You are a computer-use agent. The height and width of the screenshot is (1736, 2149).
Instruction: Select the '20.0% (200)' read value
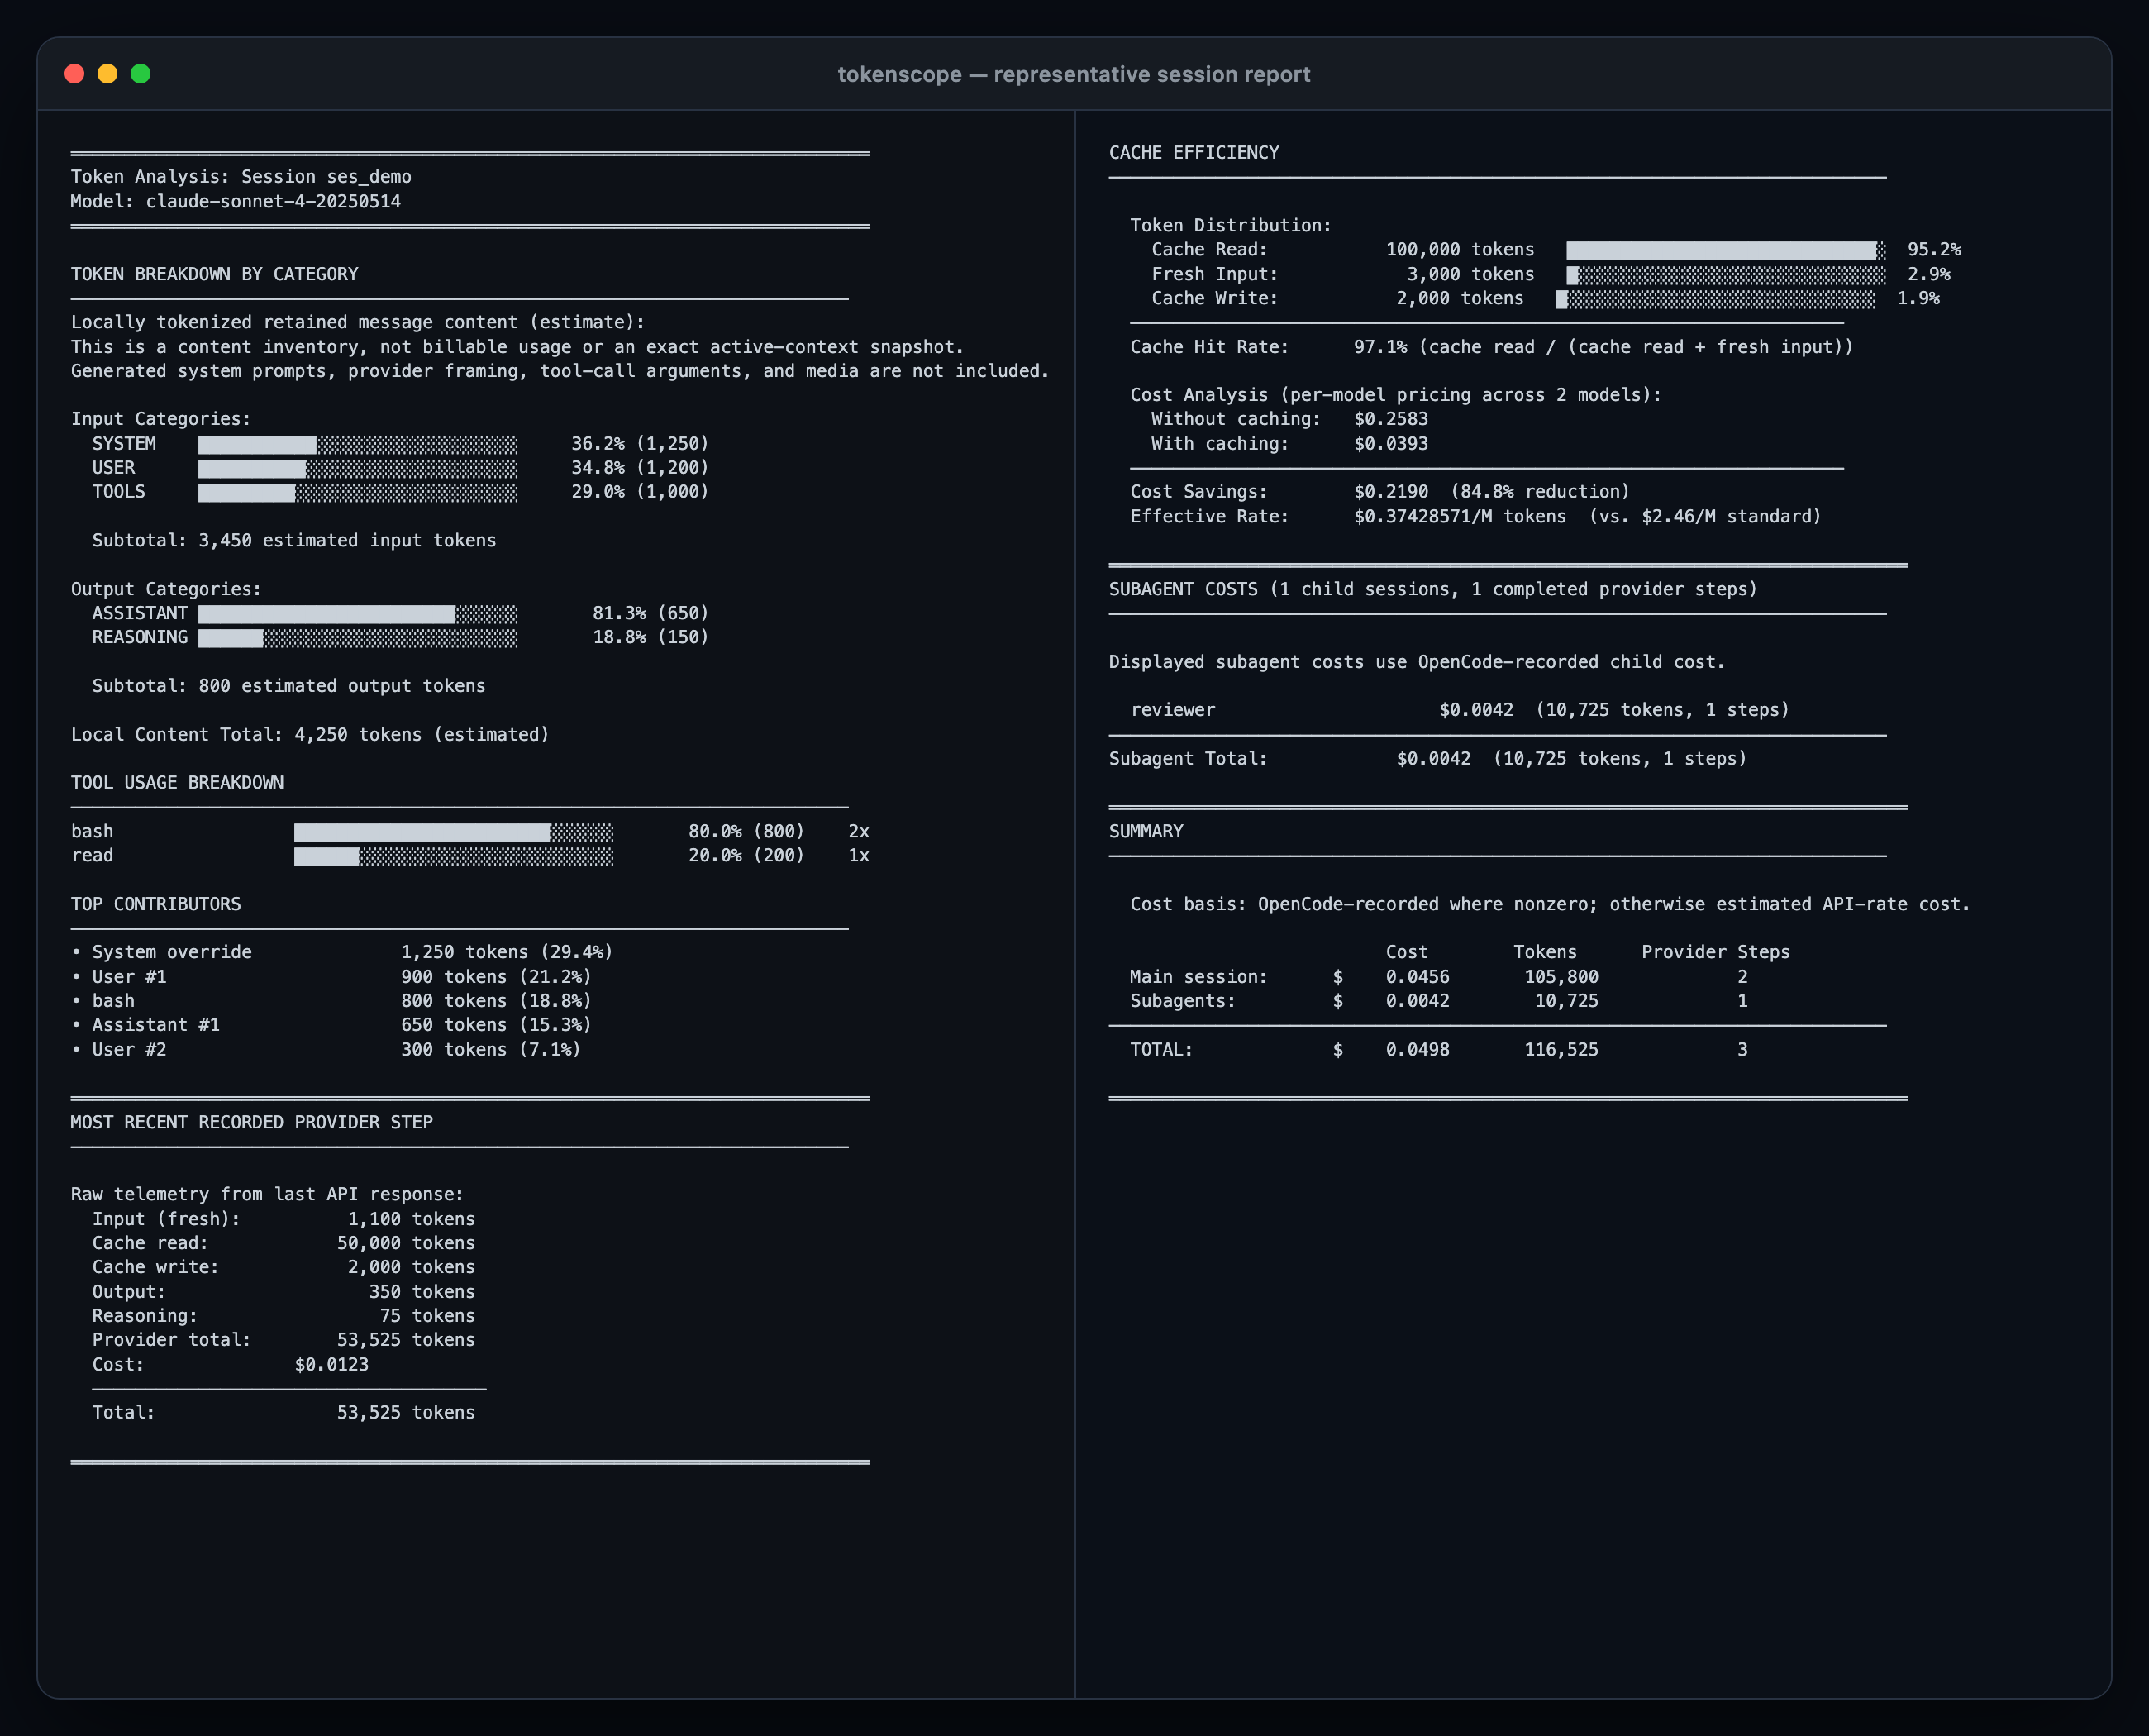coord(747,855)
